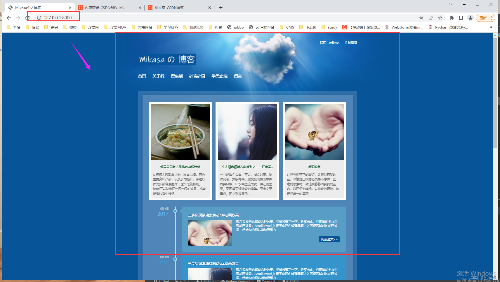Click the browser extensions puzzle icon
This screenshot has width=500, height=282.
[x=452, y=17]
